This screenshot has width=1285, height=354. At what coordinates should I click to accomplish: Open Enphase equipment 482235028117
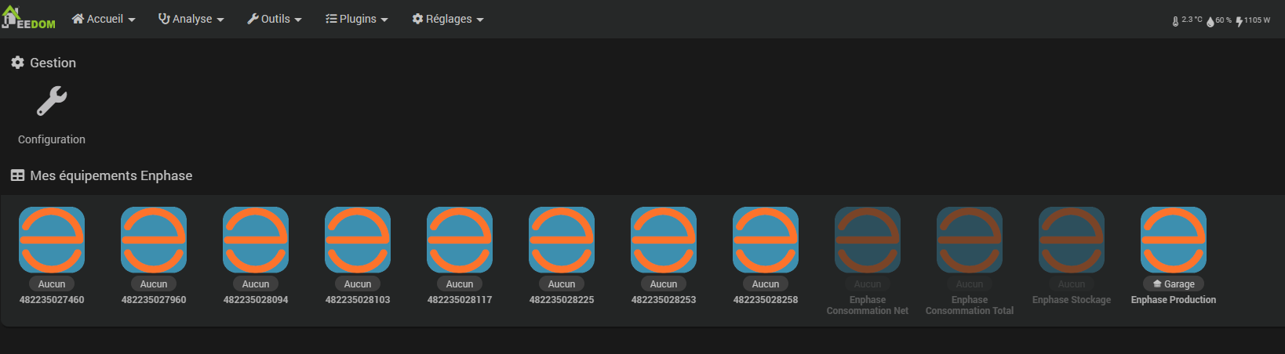460,240
